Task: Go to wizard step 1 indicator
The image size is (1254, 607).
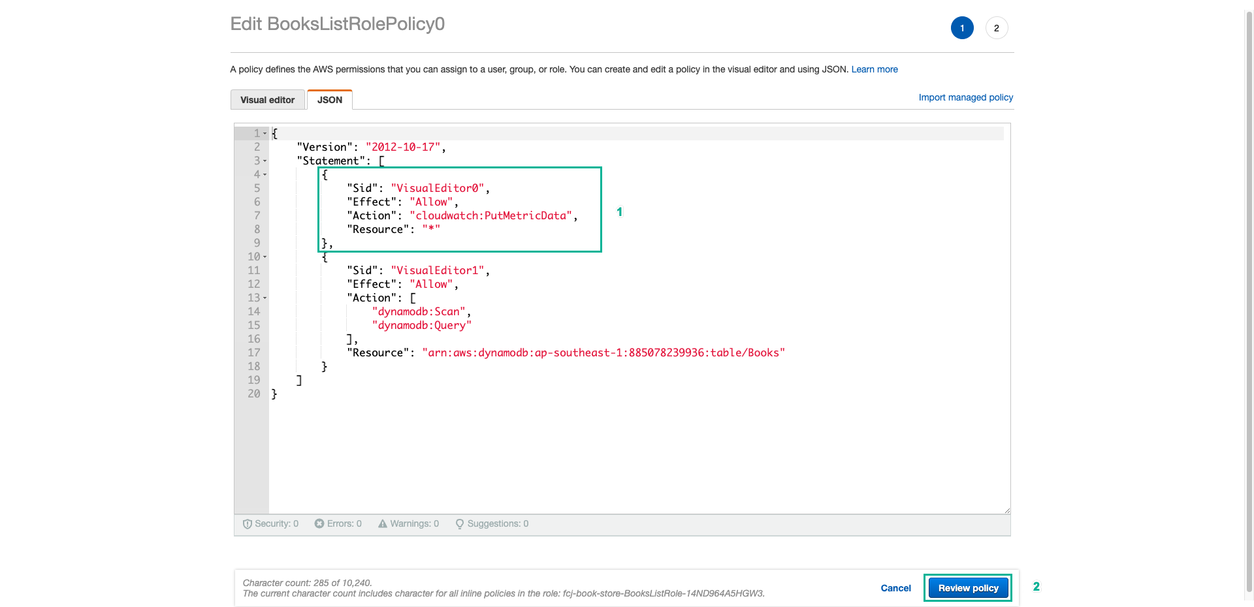Action: coord(962,28)
